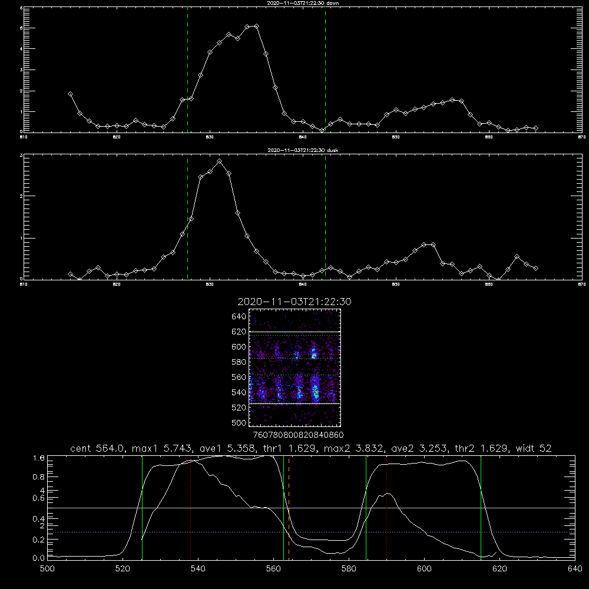The width and height of the screenshot is (589, 589).
Task: Click the horizontal solid white line in bottom plot
Action: click(x=311, y=508)
